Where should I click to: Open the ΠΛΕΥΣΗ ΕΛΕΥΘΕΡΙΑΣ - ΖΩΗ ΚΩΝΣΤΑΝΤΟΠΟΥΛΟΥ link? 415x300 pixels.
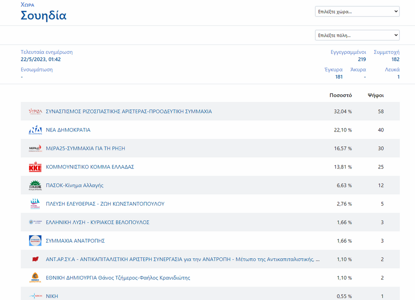pyautogui.click(x=105, y=204)
